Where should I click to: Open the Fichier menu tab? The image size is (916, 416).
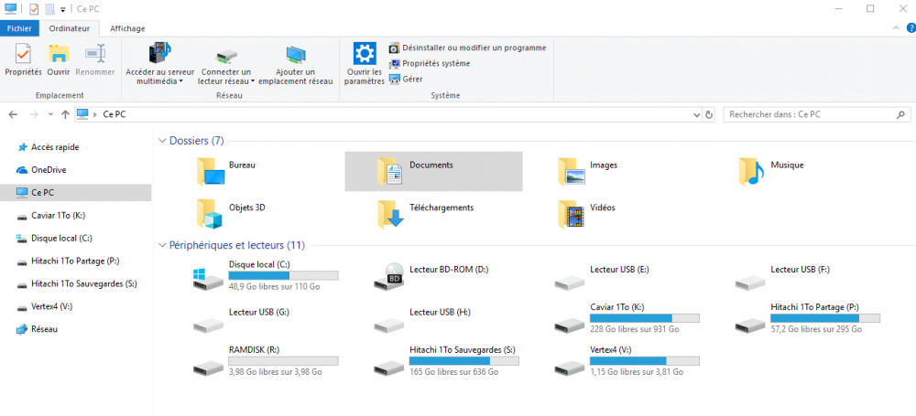(19, 28)
